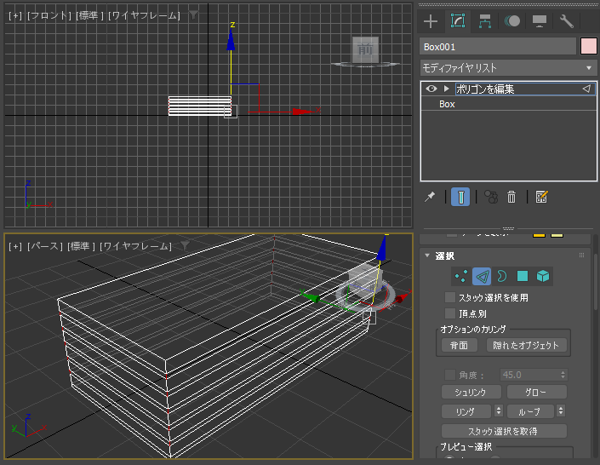Viewport: 600px width, 465px height.
Task: Toggle Show End Result button
Action: (x=460, y=197)
